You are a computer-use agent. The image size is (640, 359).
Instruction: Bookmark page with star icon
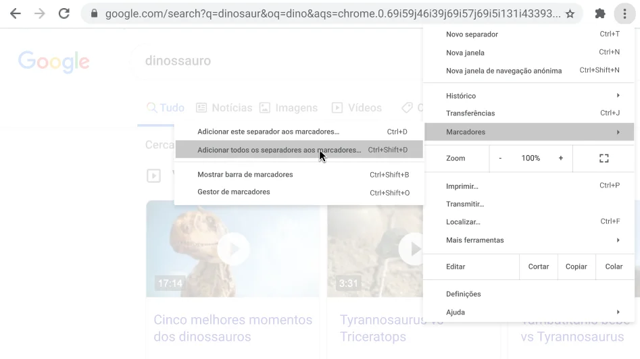570,13
